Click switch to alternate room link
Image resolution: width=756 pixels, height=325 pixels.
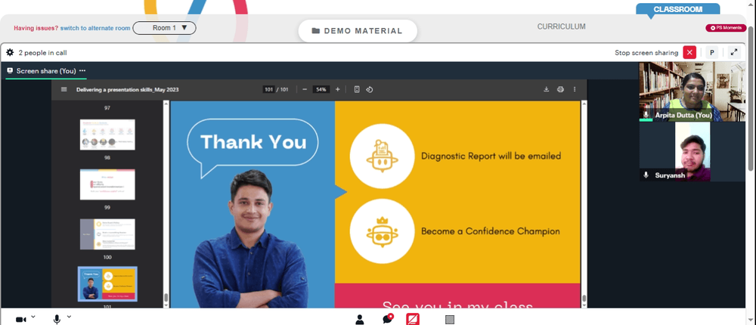(x=95, y=28)
